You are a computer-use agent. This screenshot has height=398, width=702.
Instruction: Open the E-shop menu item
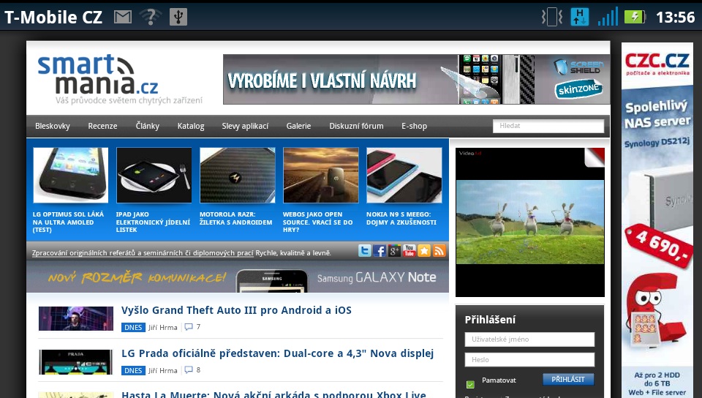pos(414,127)
